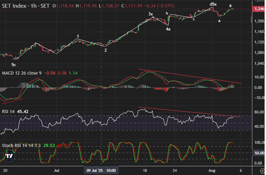The height and width of the screenshot is (175, 266).
Task: Click the '18' date on the time axis
Action: pyautogui.click(x=145, y=170)
